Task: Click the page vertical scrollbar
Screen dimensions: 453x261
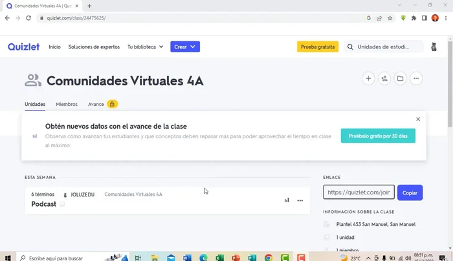Action: (450, 83)
